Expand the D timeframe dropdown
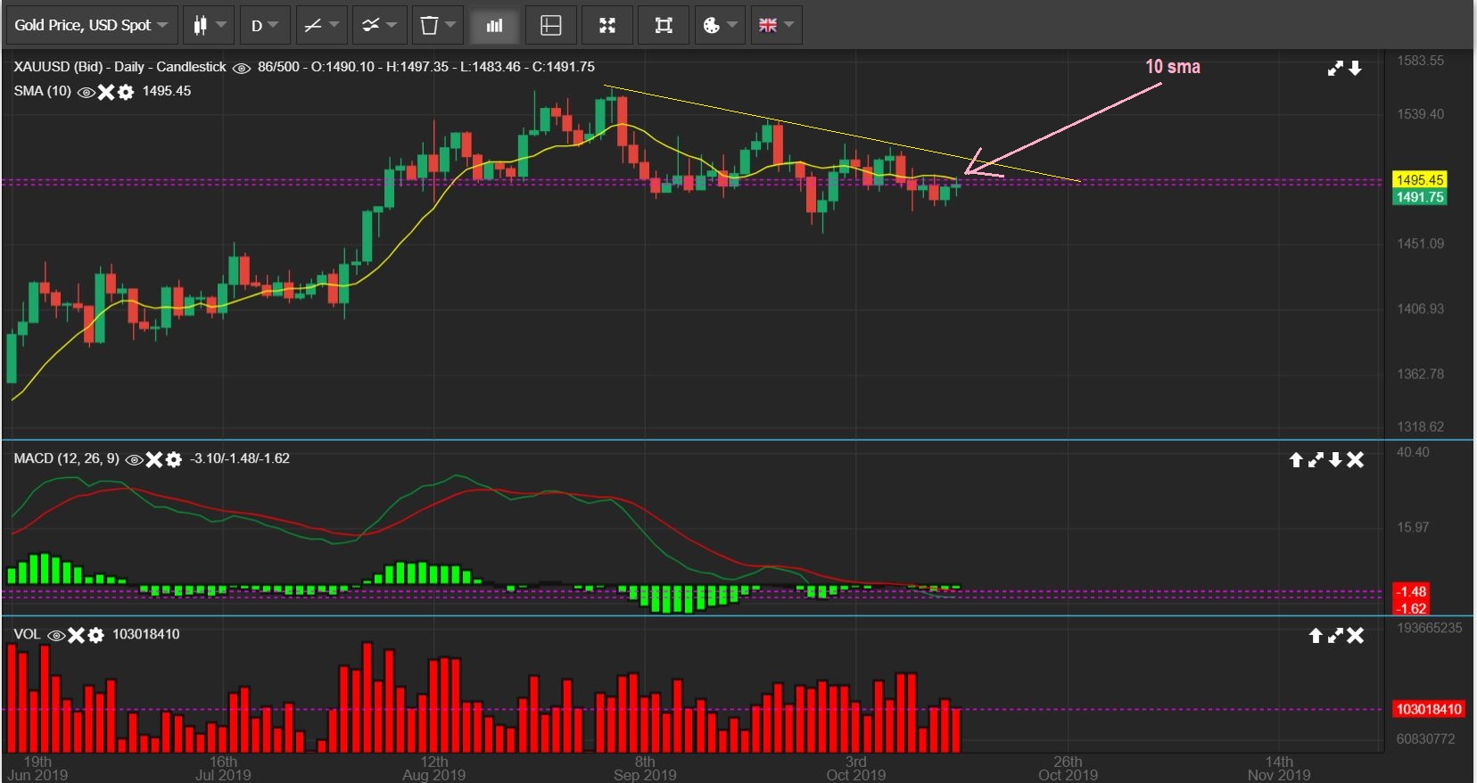Image resolution: width=1477 pixels, height=783 pixels. [265, 25]
